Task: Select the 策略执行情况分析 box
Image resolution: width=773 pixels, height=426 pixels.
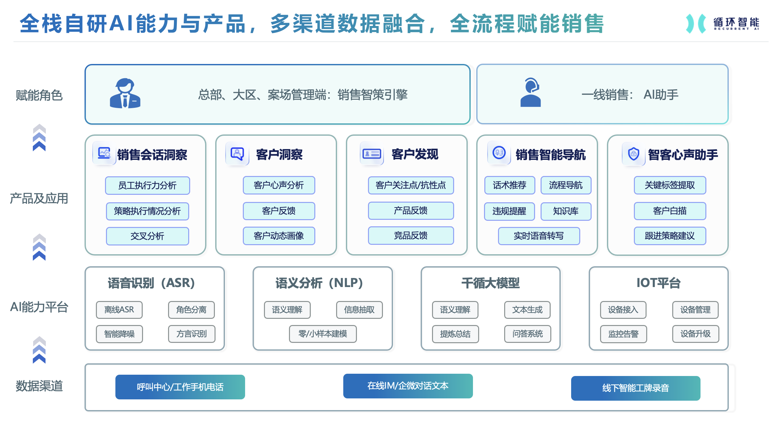Action: [148, 211]
